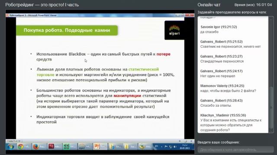Click 'Введите ваше сообщение:' label
The height and width of the screenshot is (155, 277).
click(x=218, y=143)
